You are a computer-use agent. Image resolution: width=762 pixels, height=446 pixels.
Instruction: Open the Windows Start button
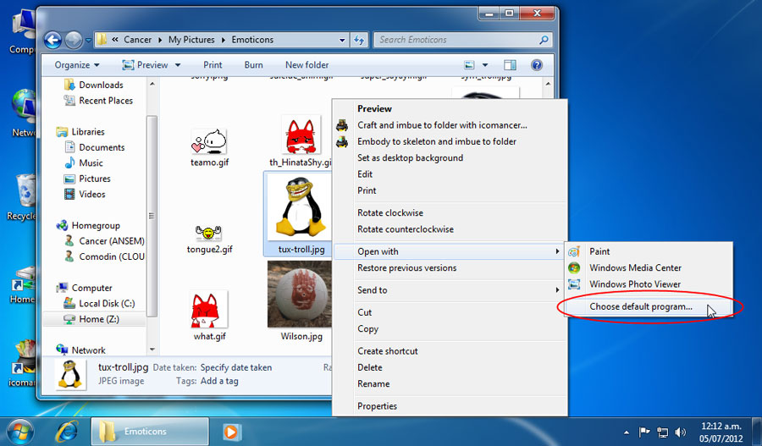[19, 432]
